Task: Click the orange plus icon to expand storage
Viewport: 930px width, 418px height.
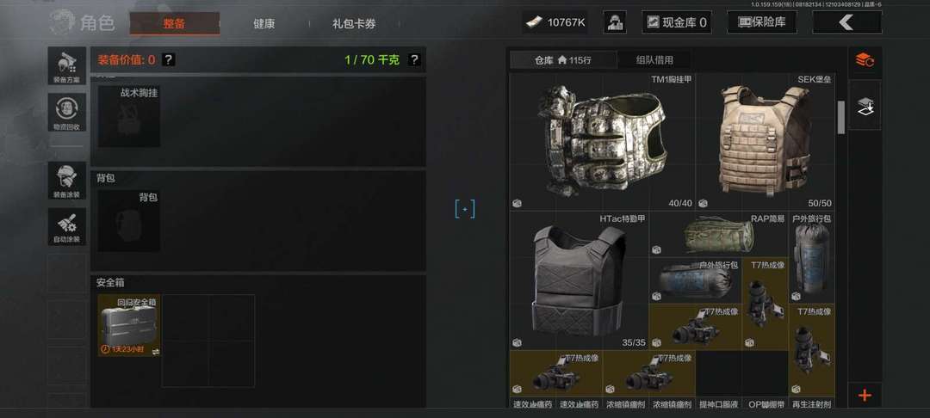Action: pos(865,395)
